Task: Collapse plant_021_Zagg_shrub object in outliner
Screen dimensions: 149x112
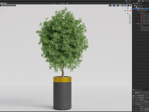Action: [137, 24]
